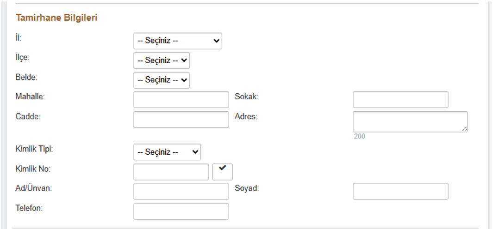Screen dimensions: 493x229
Task: Grab the Adres textarea resize handle
Action: point(464,129)
